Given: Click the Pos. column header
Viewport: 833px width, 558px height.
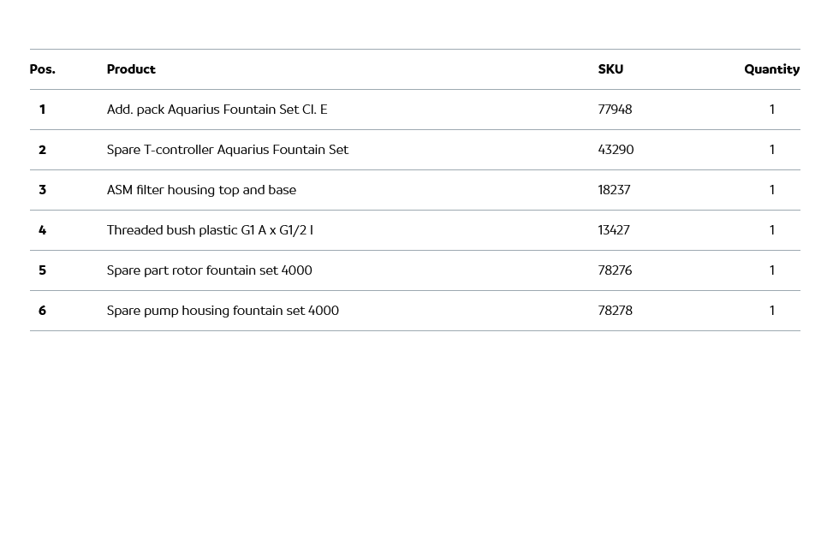Looking at the screenshot, I should click(x=42, y=69).
